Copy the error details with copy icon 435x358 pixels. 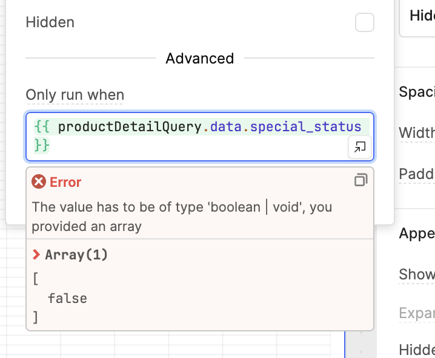361,180
